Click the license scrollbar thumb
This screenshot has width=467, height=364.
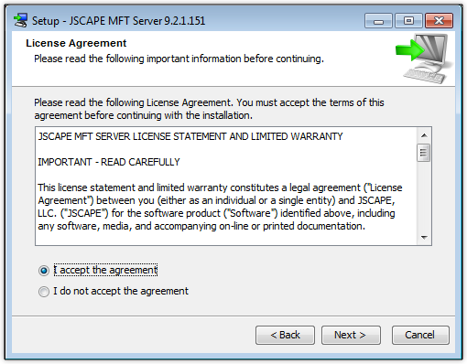pos(424,153)
